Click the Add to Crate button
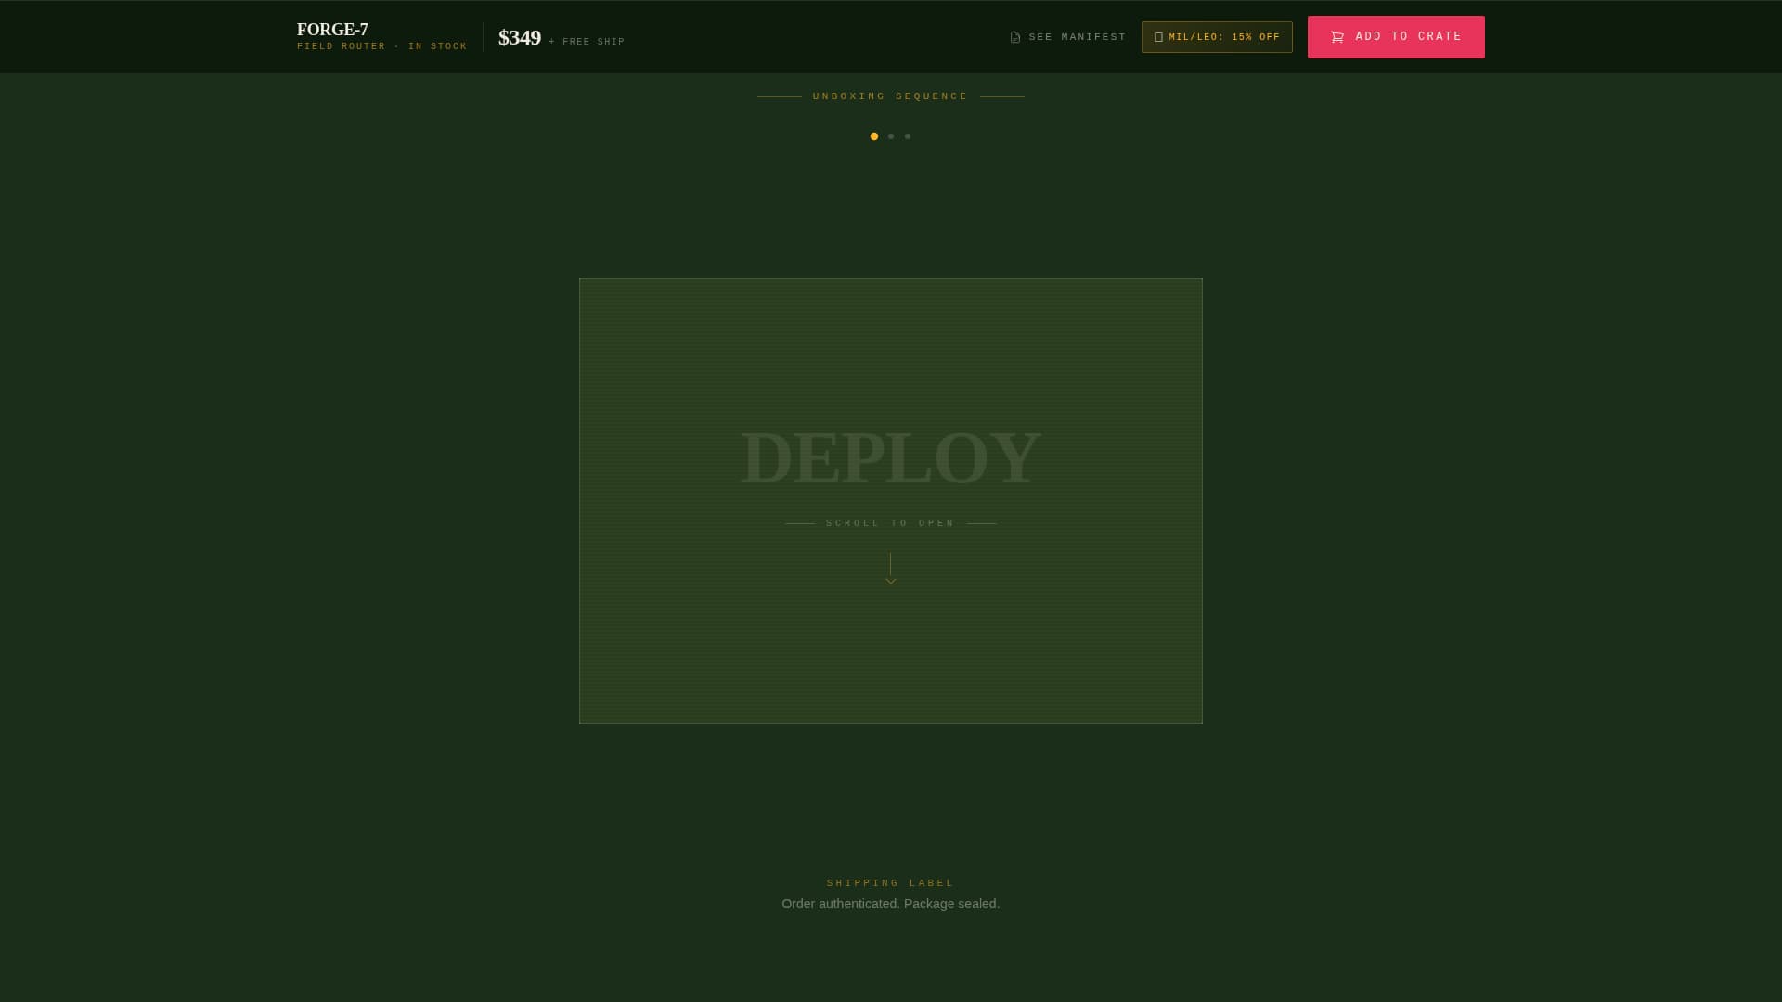This screenshot has height=1002, width=1782. 1396,37
